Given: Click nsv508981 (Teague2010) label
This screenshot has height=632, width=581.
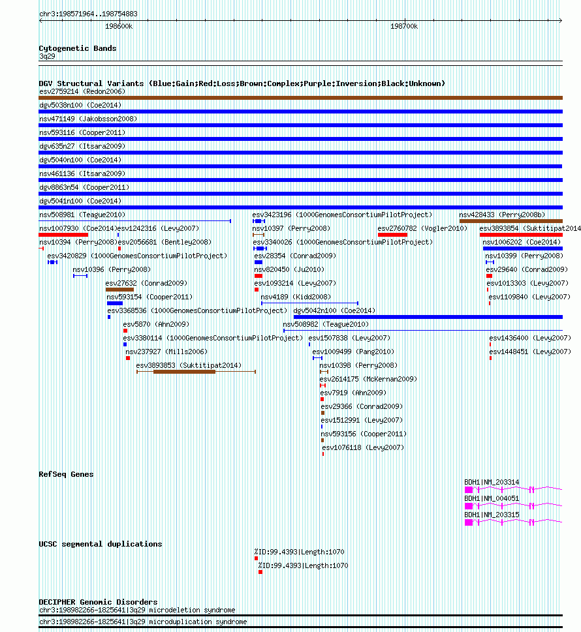Looking at the screenshot, I should (x=82, y=215).
